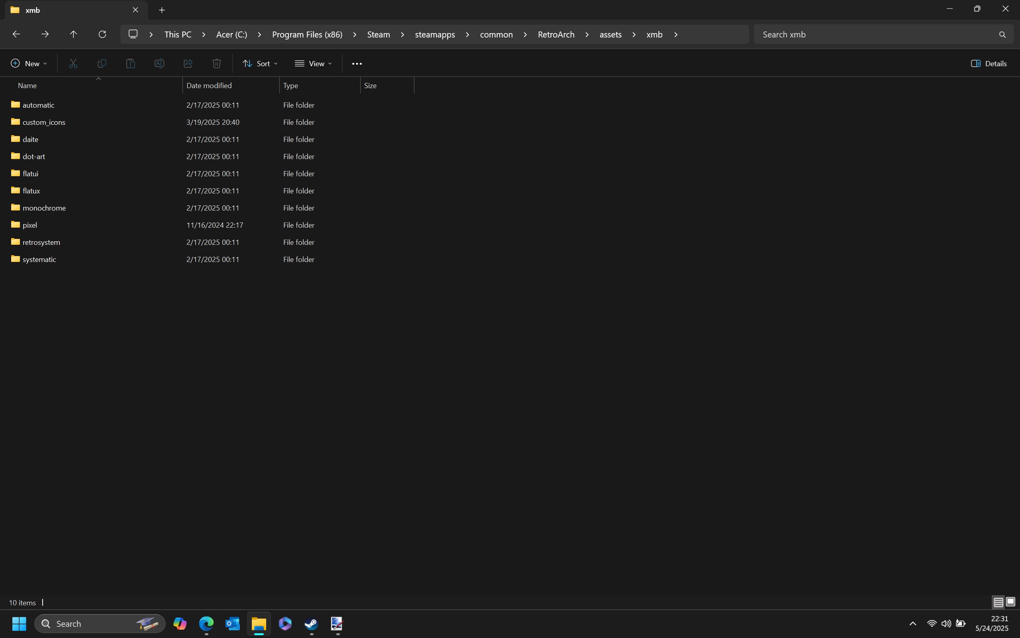
Task: Open the New item menu button
Action: 29,64
